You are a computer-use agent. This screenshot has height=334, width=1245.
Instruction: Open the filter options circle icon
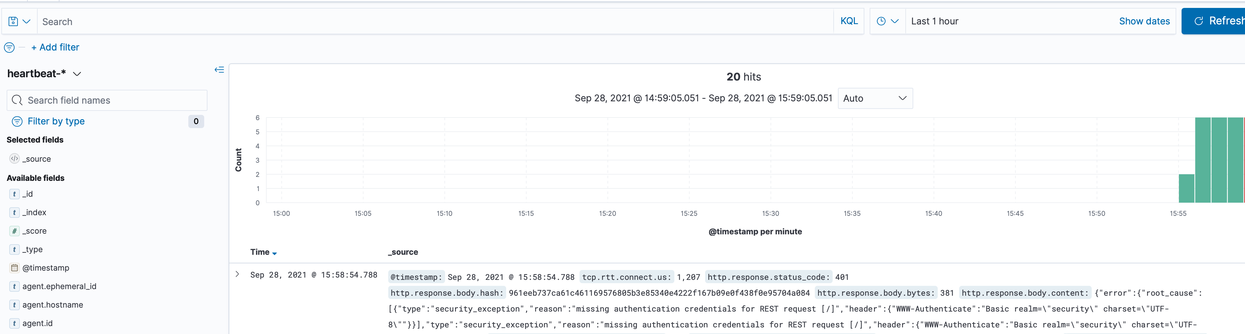[9, 47]
